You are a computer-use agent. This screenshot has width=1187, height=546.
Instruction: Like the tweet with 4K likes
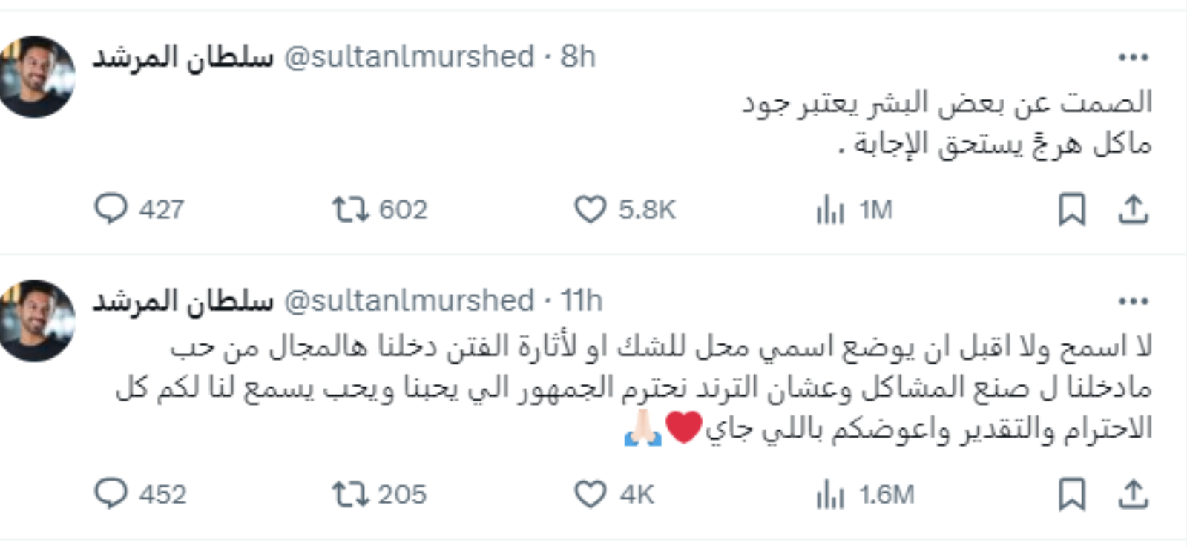pos(591,494)
